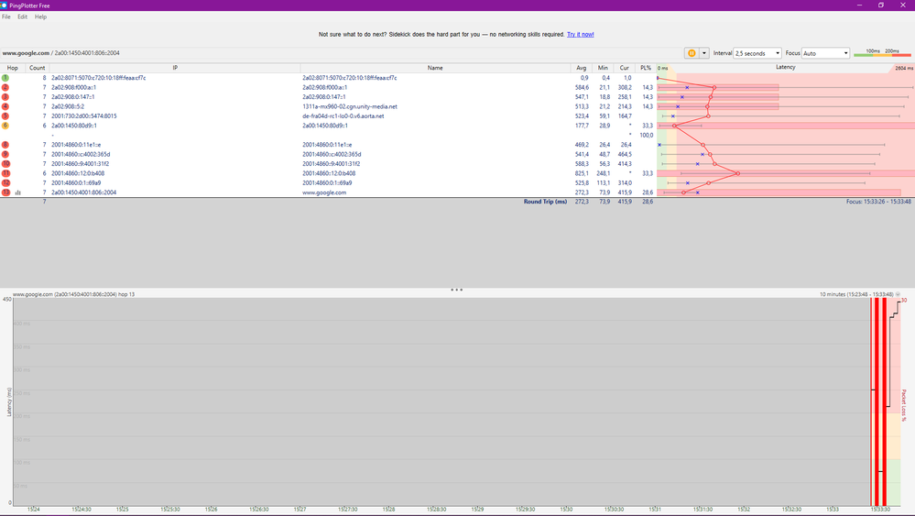Click the 825,1 average value on hop 11
Screen dimensions: 915x516
point(582,173)
